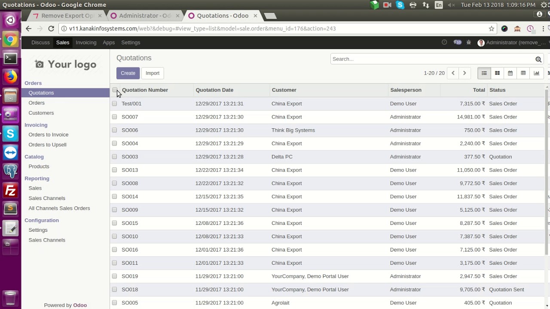
Task: Open the debug bug icon menu
Action: (469, 42)
